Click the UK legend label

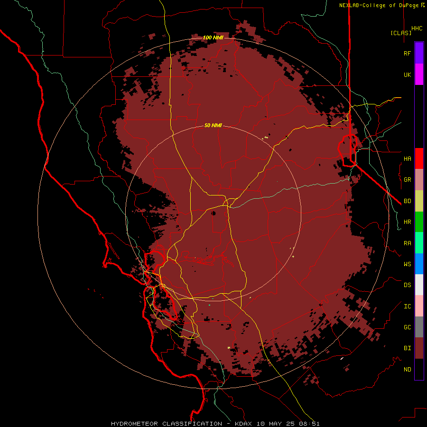(x=407, y=74)
